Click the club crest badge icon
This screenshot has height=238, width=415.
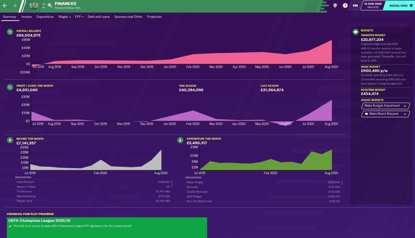pos(34,6)
